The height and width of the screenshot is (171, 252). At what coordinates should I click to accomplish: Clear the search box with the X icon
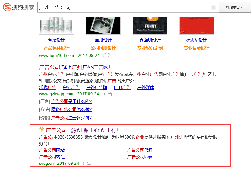pyautogui.click(x=213, y=7)
